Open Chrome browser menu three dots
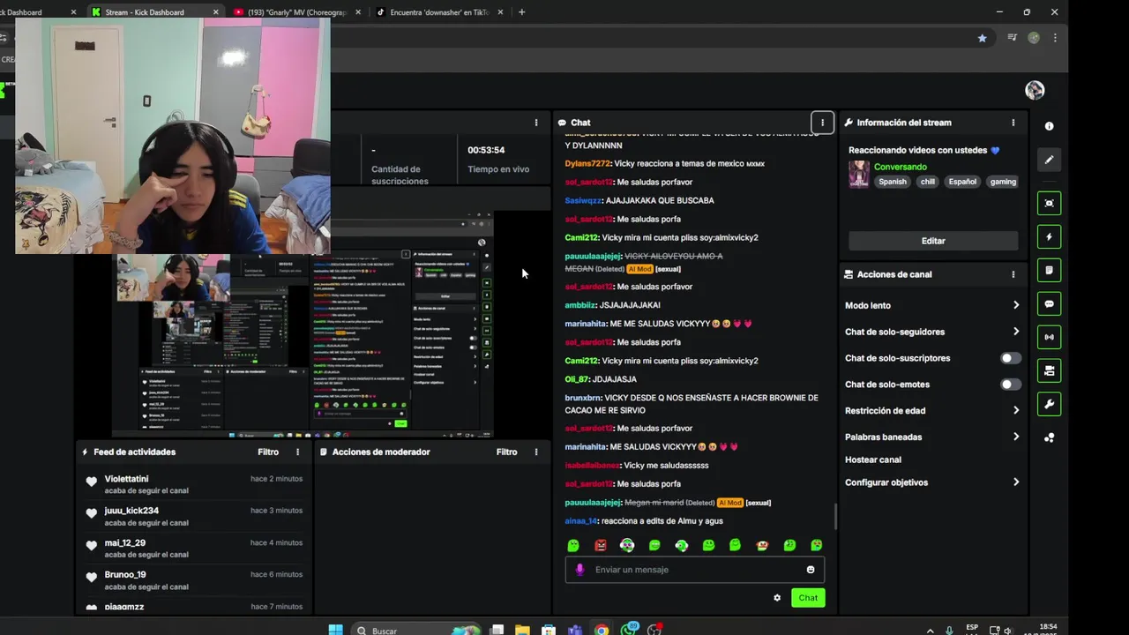 1055,38
